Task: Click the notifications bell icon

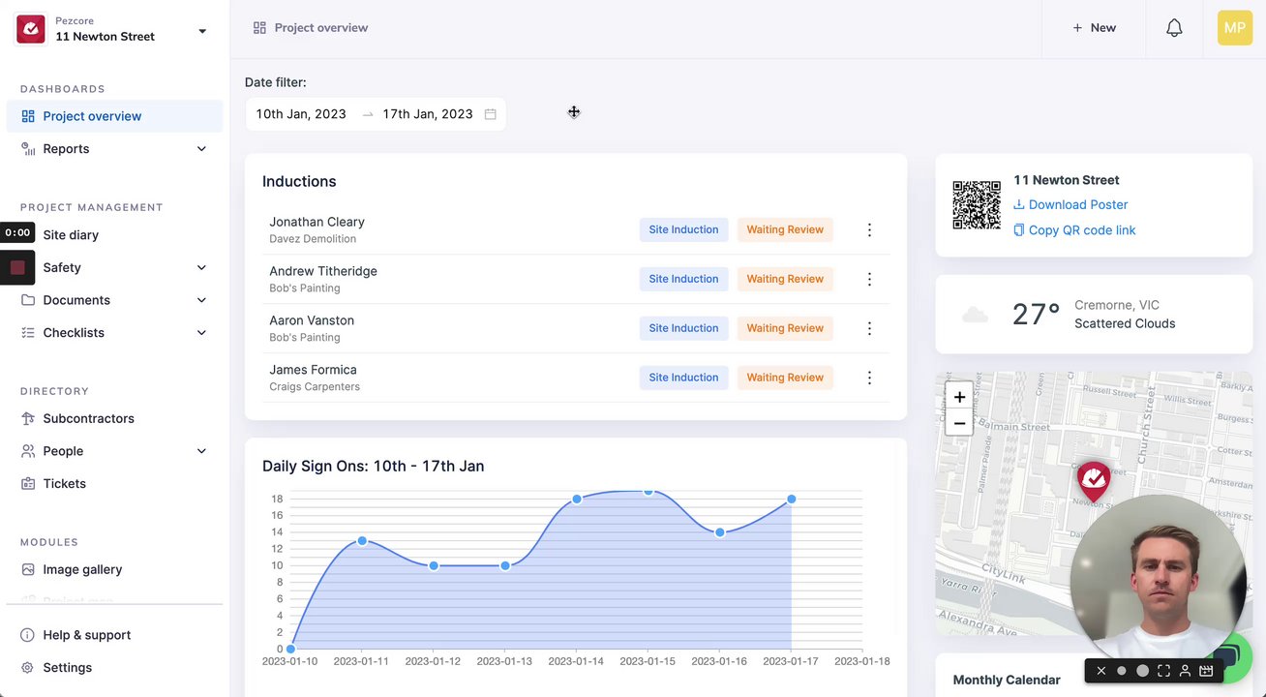Action: [x=1174, y=28]
